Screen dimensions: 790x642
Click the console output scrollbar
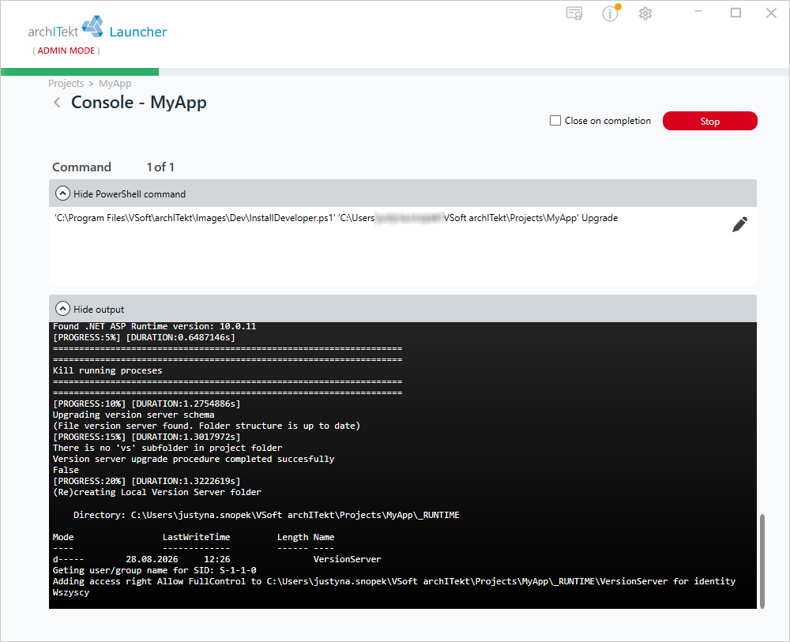762,561
